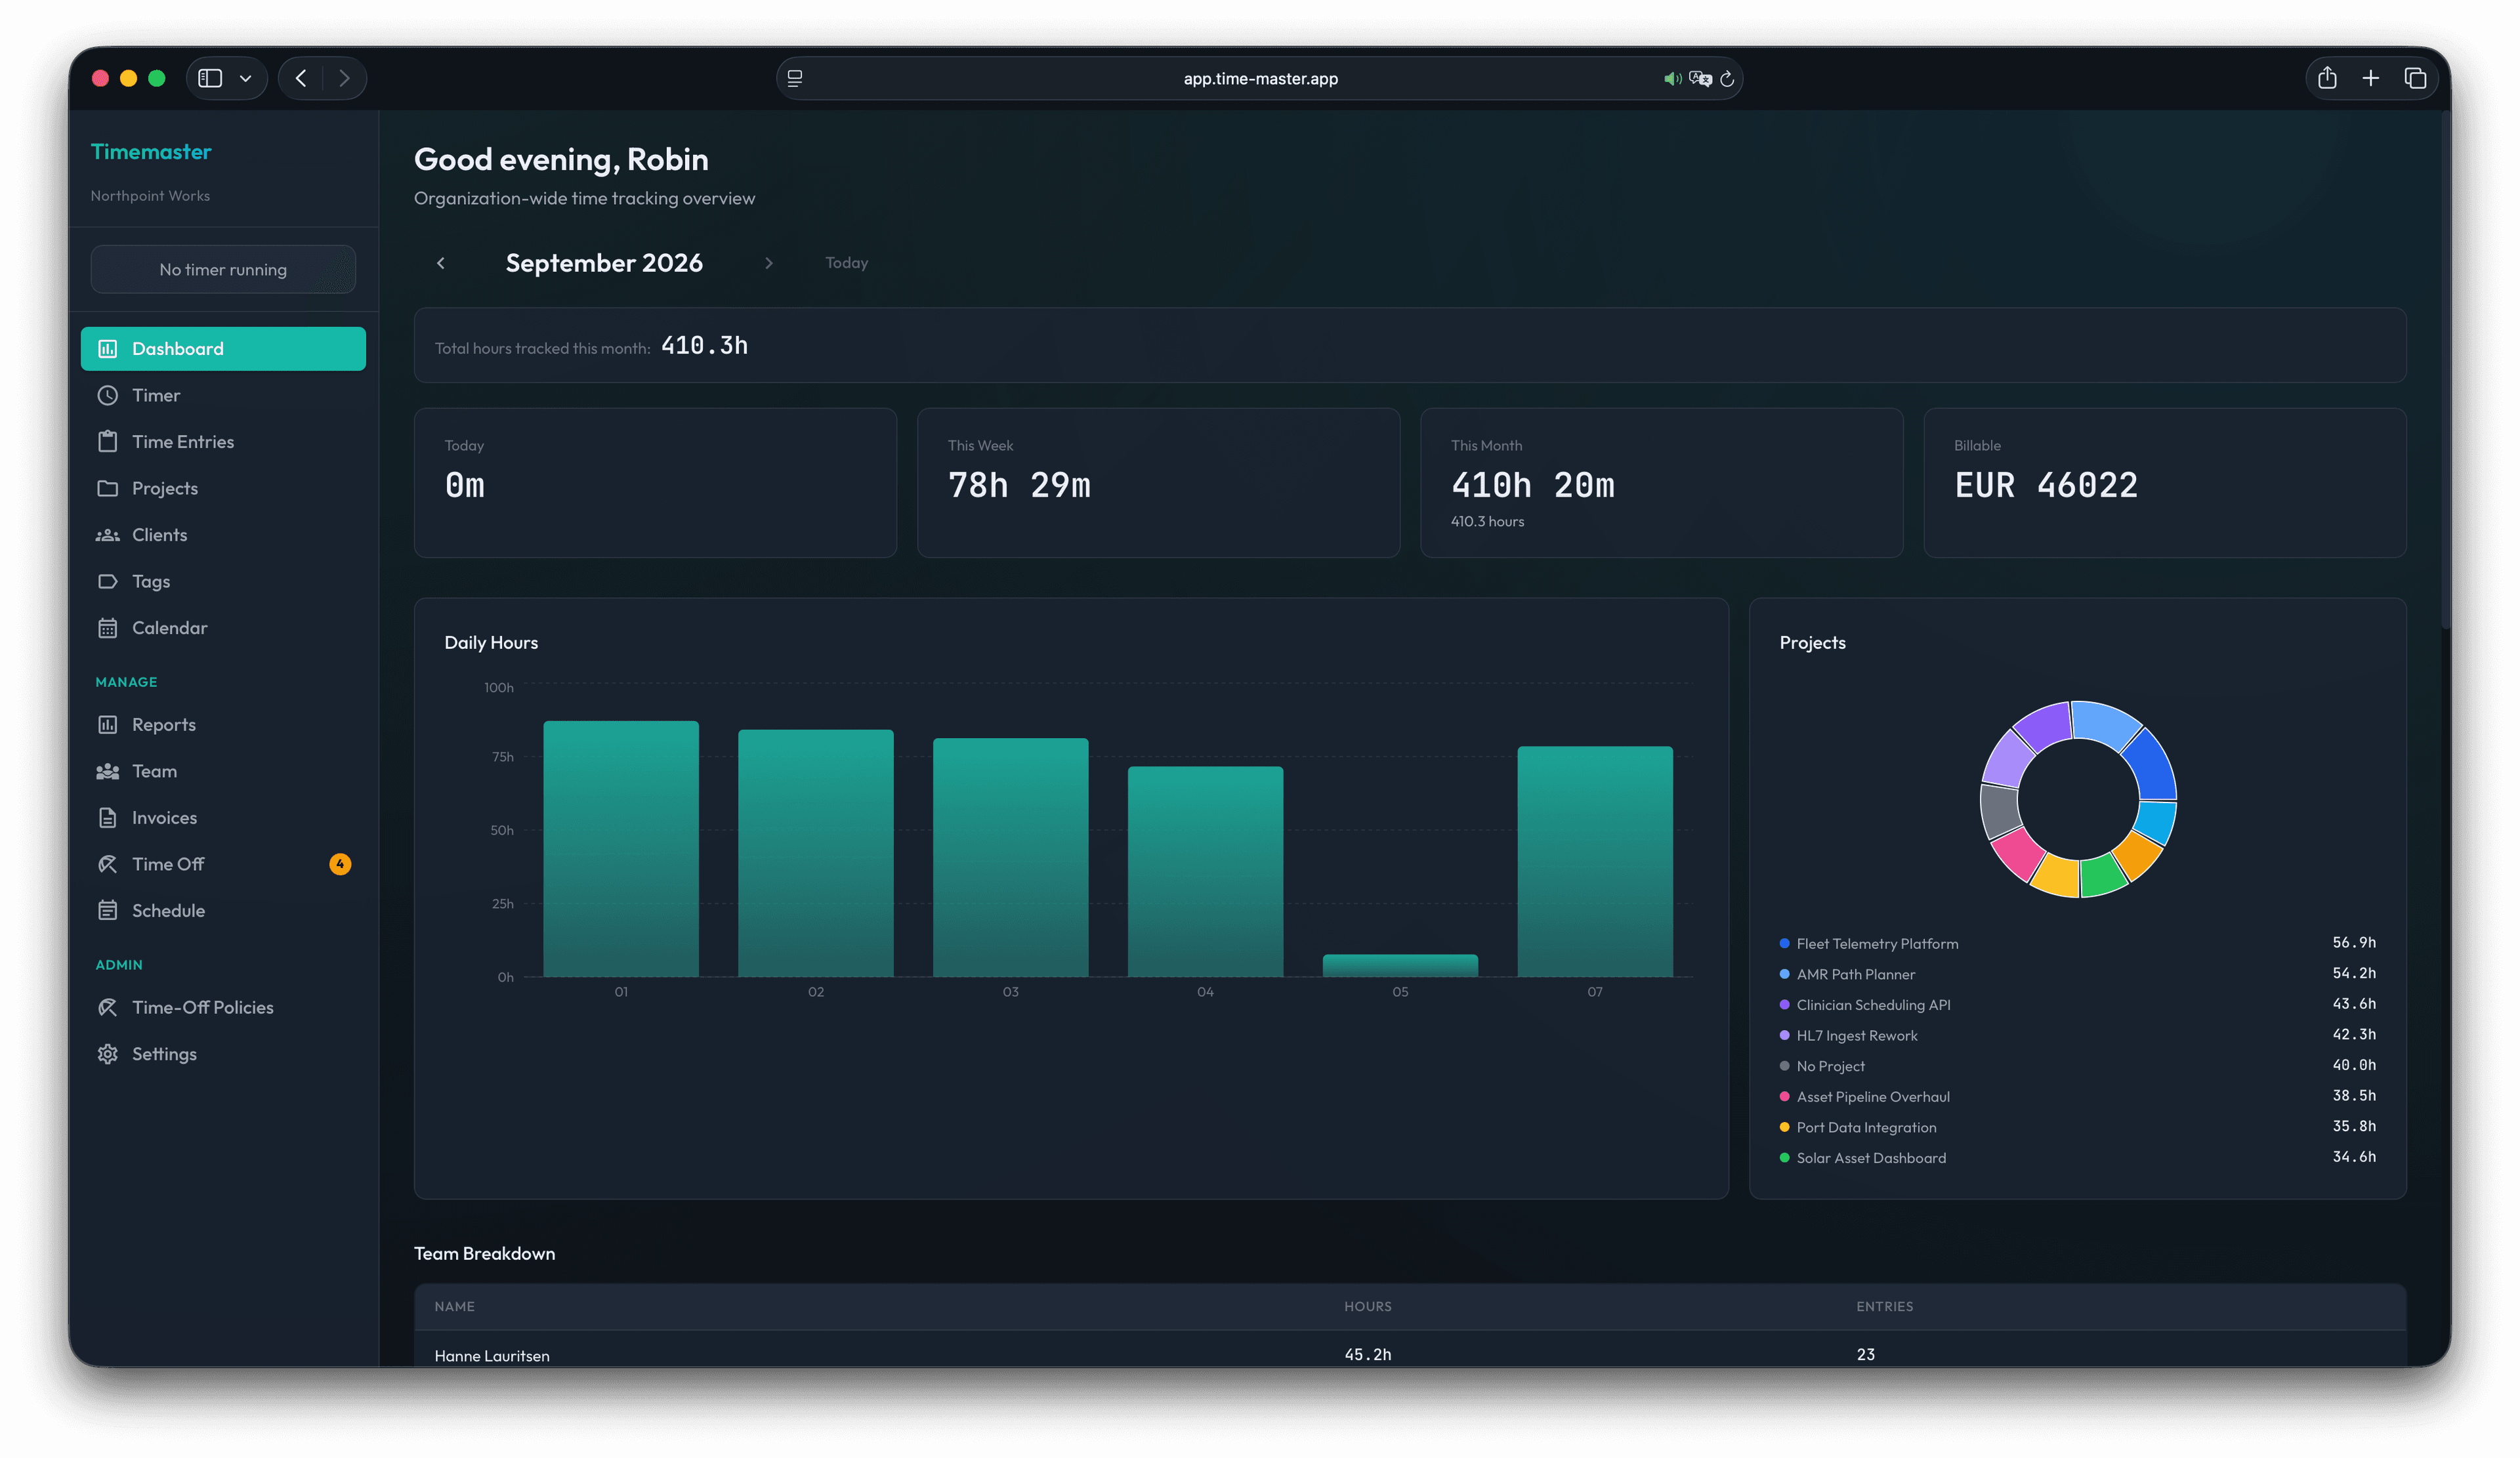Open the Invoices sidebar menu item
This screenshot has height=1458, width=2520.
[x=223, y=817]
